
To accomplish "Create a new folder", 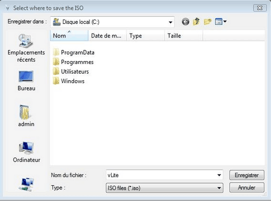I will (x=208, y=22).
